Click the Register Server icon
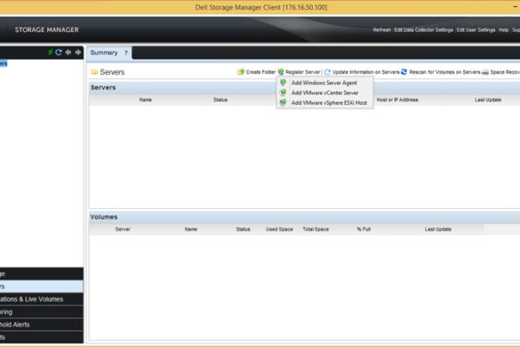 pyautogui.click(x=281, y=72)
